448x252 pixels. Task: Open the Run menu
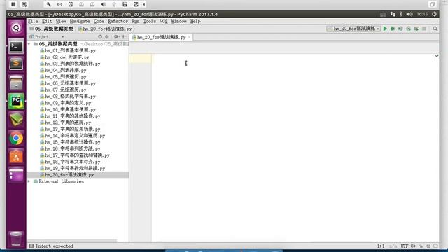tap(135, 22)
